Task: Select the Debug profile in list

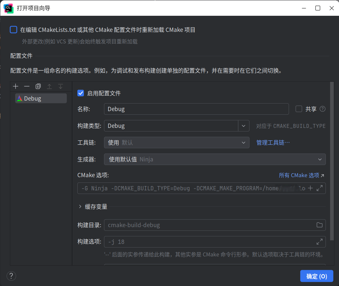Action: pyautogui.click(x=41, y=98)
